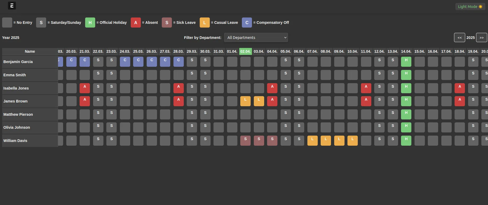This screenshot has width=488, height=205.
Task: Toggle Light Mode switch
Action: pyautogui.click(x=470, y=7)
